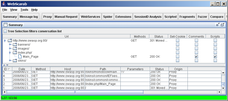
Task: Switch to the Message log tab
Action: [29, 17]
